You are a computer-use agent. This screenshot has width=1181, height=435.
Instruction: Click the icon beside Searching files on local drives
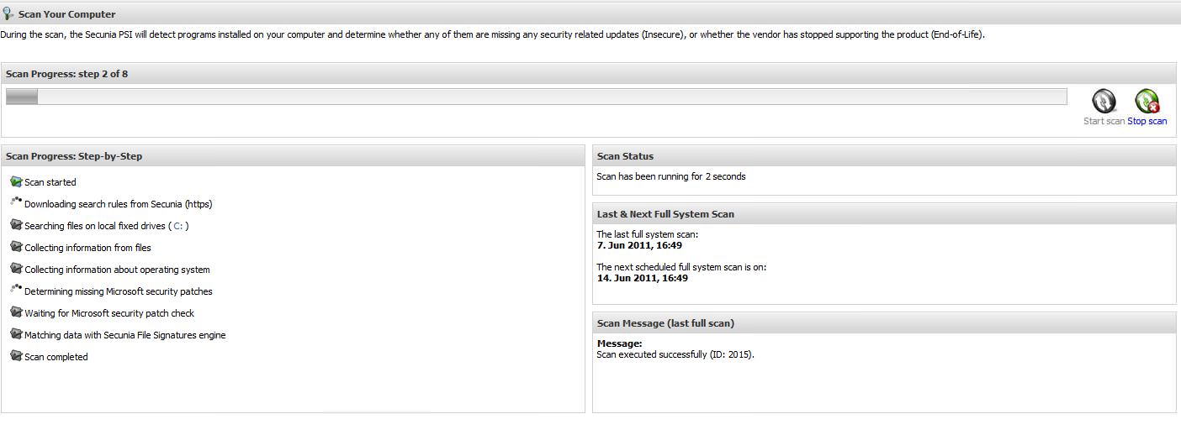click(x=16, y=225)
